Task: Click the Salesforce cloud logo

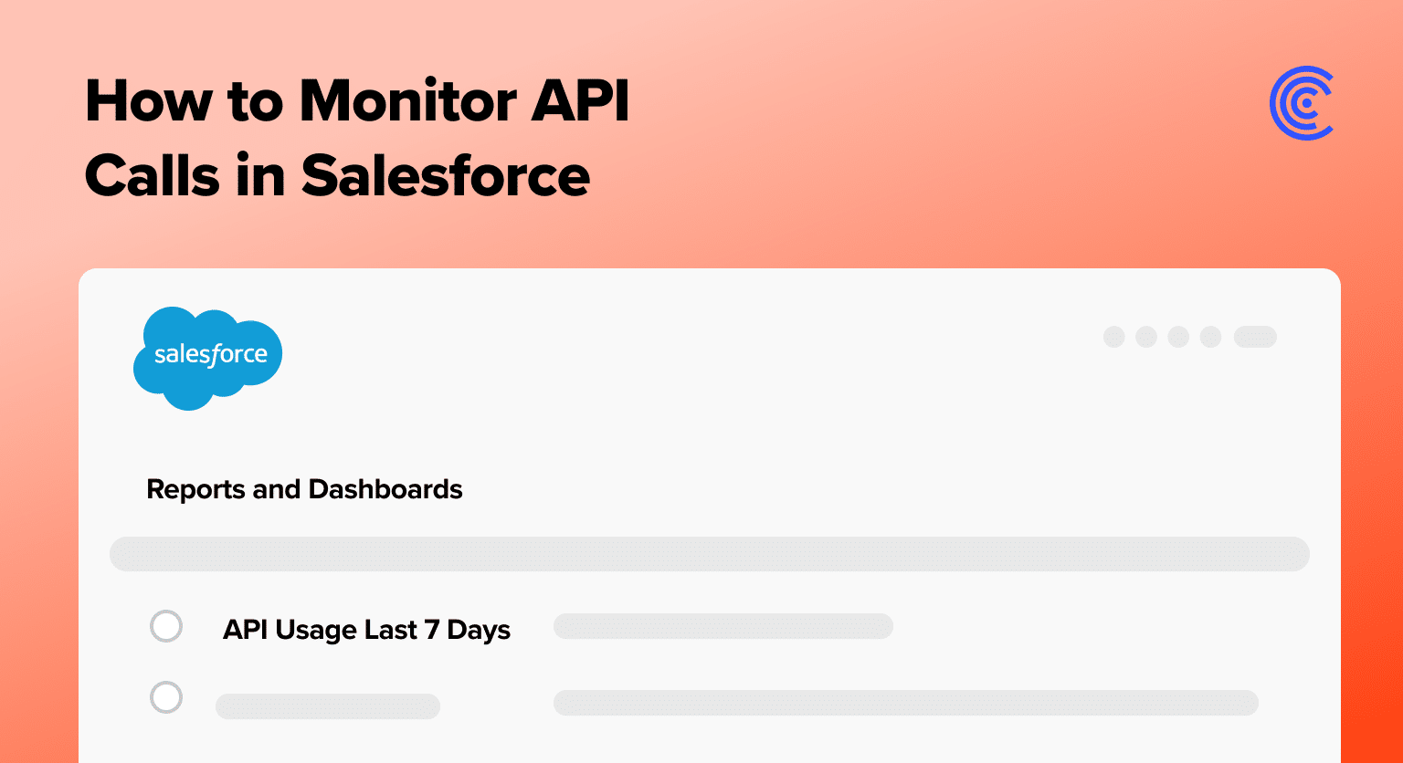Action: click(207, 359)
